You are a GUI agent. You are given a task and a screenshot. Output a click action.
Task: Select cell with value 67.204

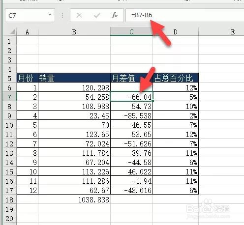coord(74,162)
